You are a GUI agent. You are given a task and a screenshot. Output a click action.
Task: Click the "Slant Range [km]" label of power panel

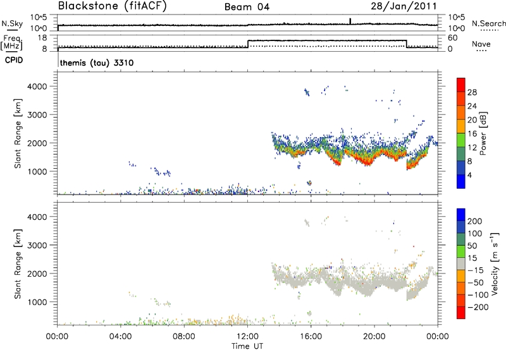[x=18, y=133]
